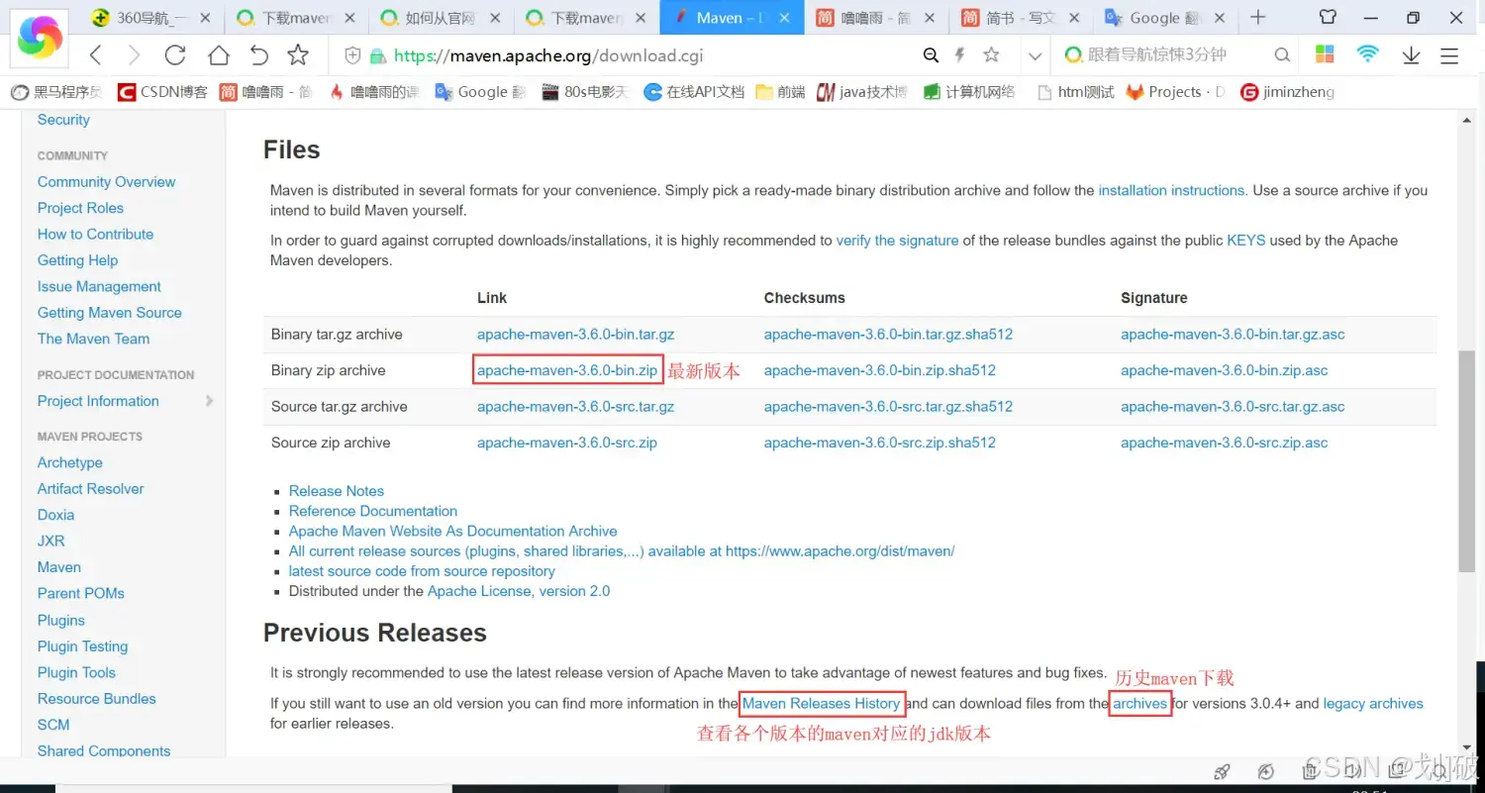
Task: Expand the Project Information sidebar item
Action: tap(209, 401)
